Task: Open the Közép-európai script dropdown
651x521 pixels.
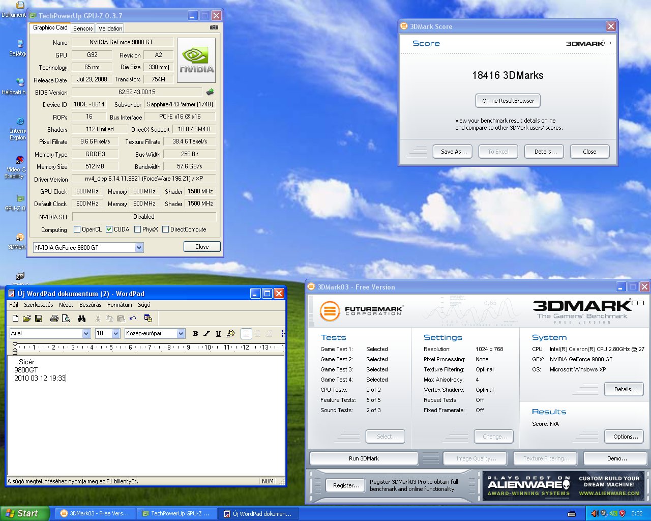Action: (181, 334)
